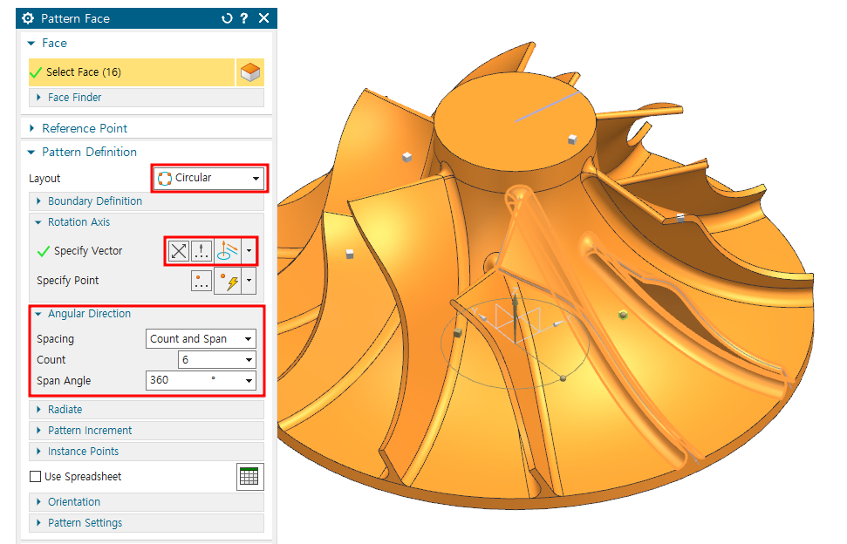Image resolution: width=847 pixels, height=544 pixels.
Task: Open the Count value dropdown arrow
Action: (249, 360)
